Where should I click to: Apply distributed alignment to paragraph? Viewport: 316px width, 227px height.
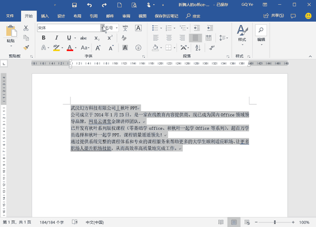coord(209,38)
